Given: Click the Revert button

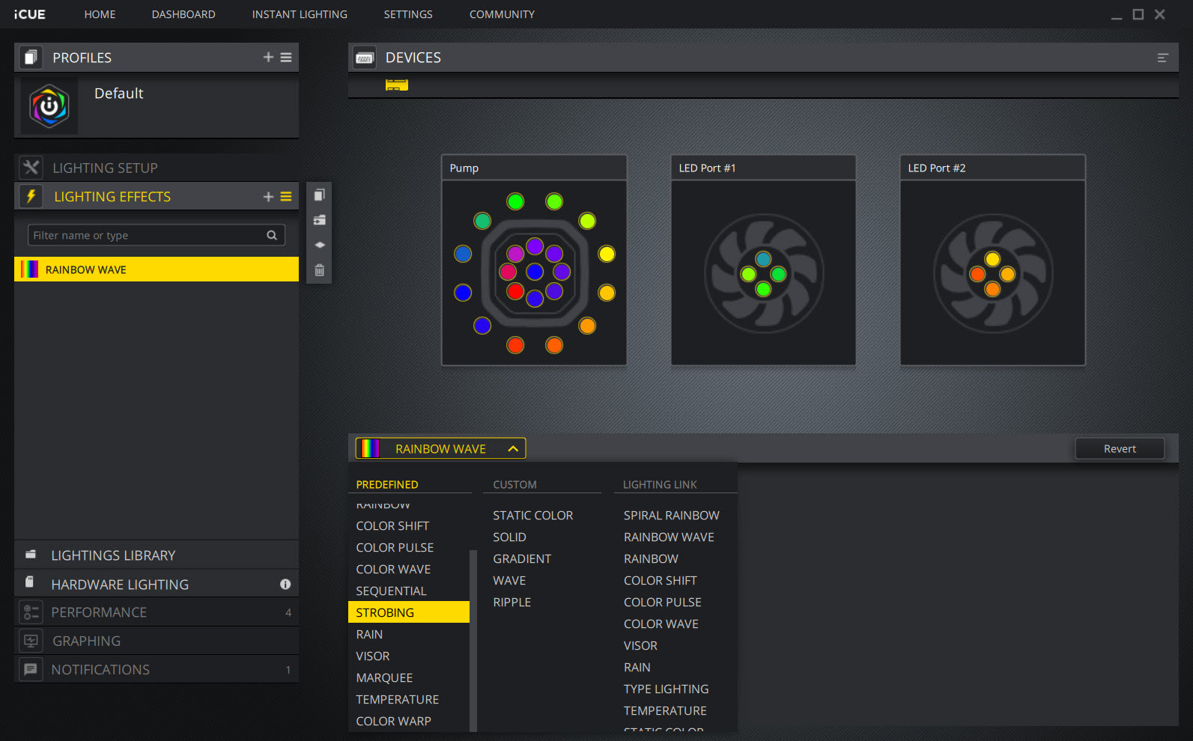Looking at the screenshot, I should tap(1120, 448).
